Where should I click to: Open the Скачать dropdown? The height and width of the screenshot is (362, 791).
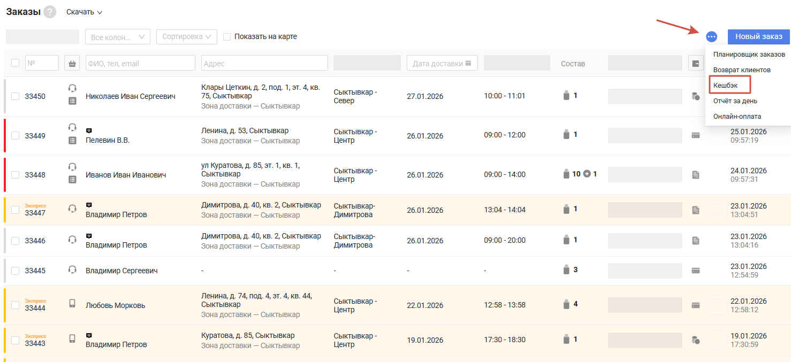click(84, 12)
